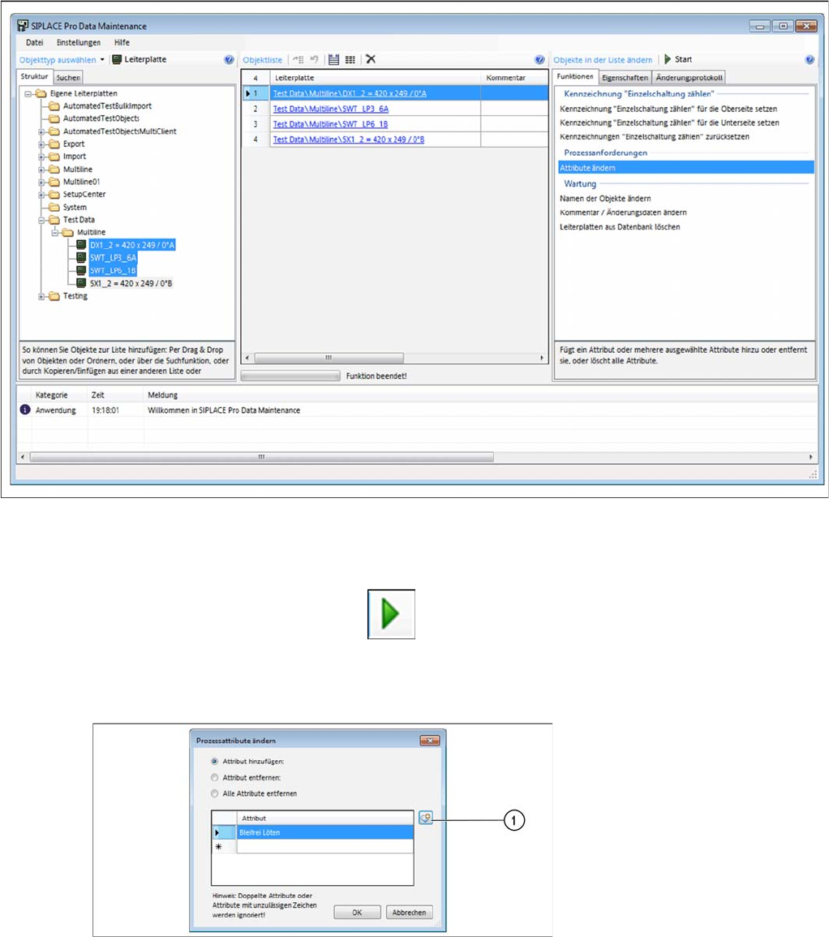The width and height of the screenshot is (829, 937).
Task: Click the large green play arrow illustration
Action: 391,614
